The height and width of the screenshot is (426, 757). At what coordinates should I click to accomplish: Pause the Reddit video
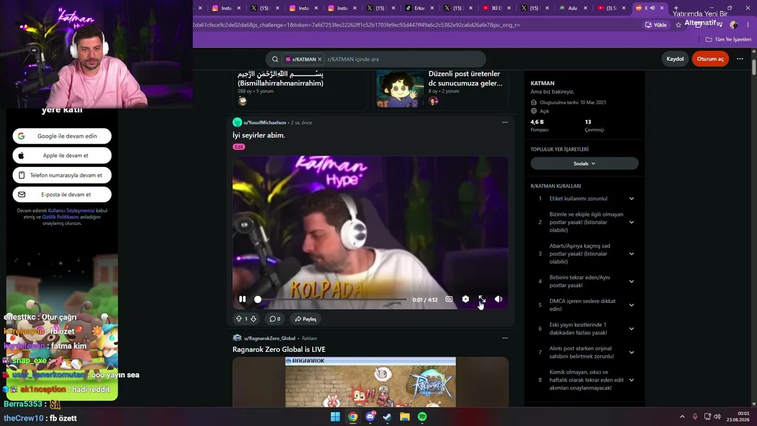(242, 299)
